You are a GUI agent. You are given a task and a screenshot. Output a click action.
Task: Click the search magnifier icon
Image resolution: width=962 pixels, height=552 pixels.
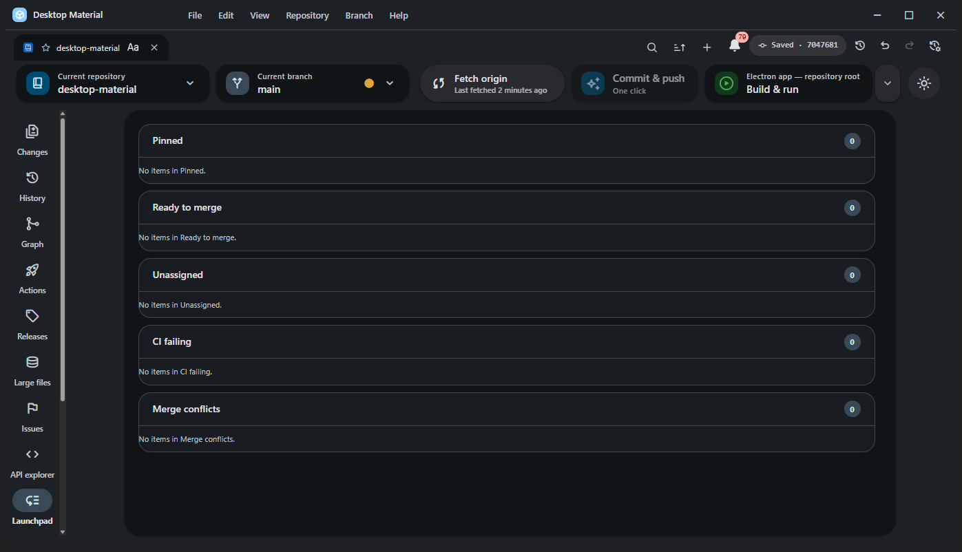pos(651,47)
